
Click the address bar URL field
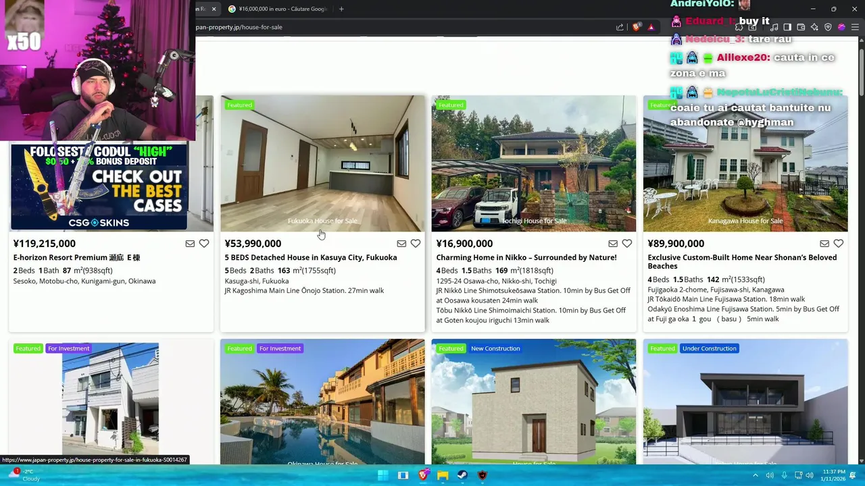[x=405, y=27]
